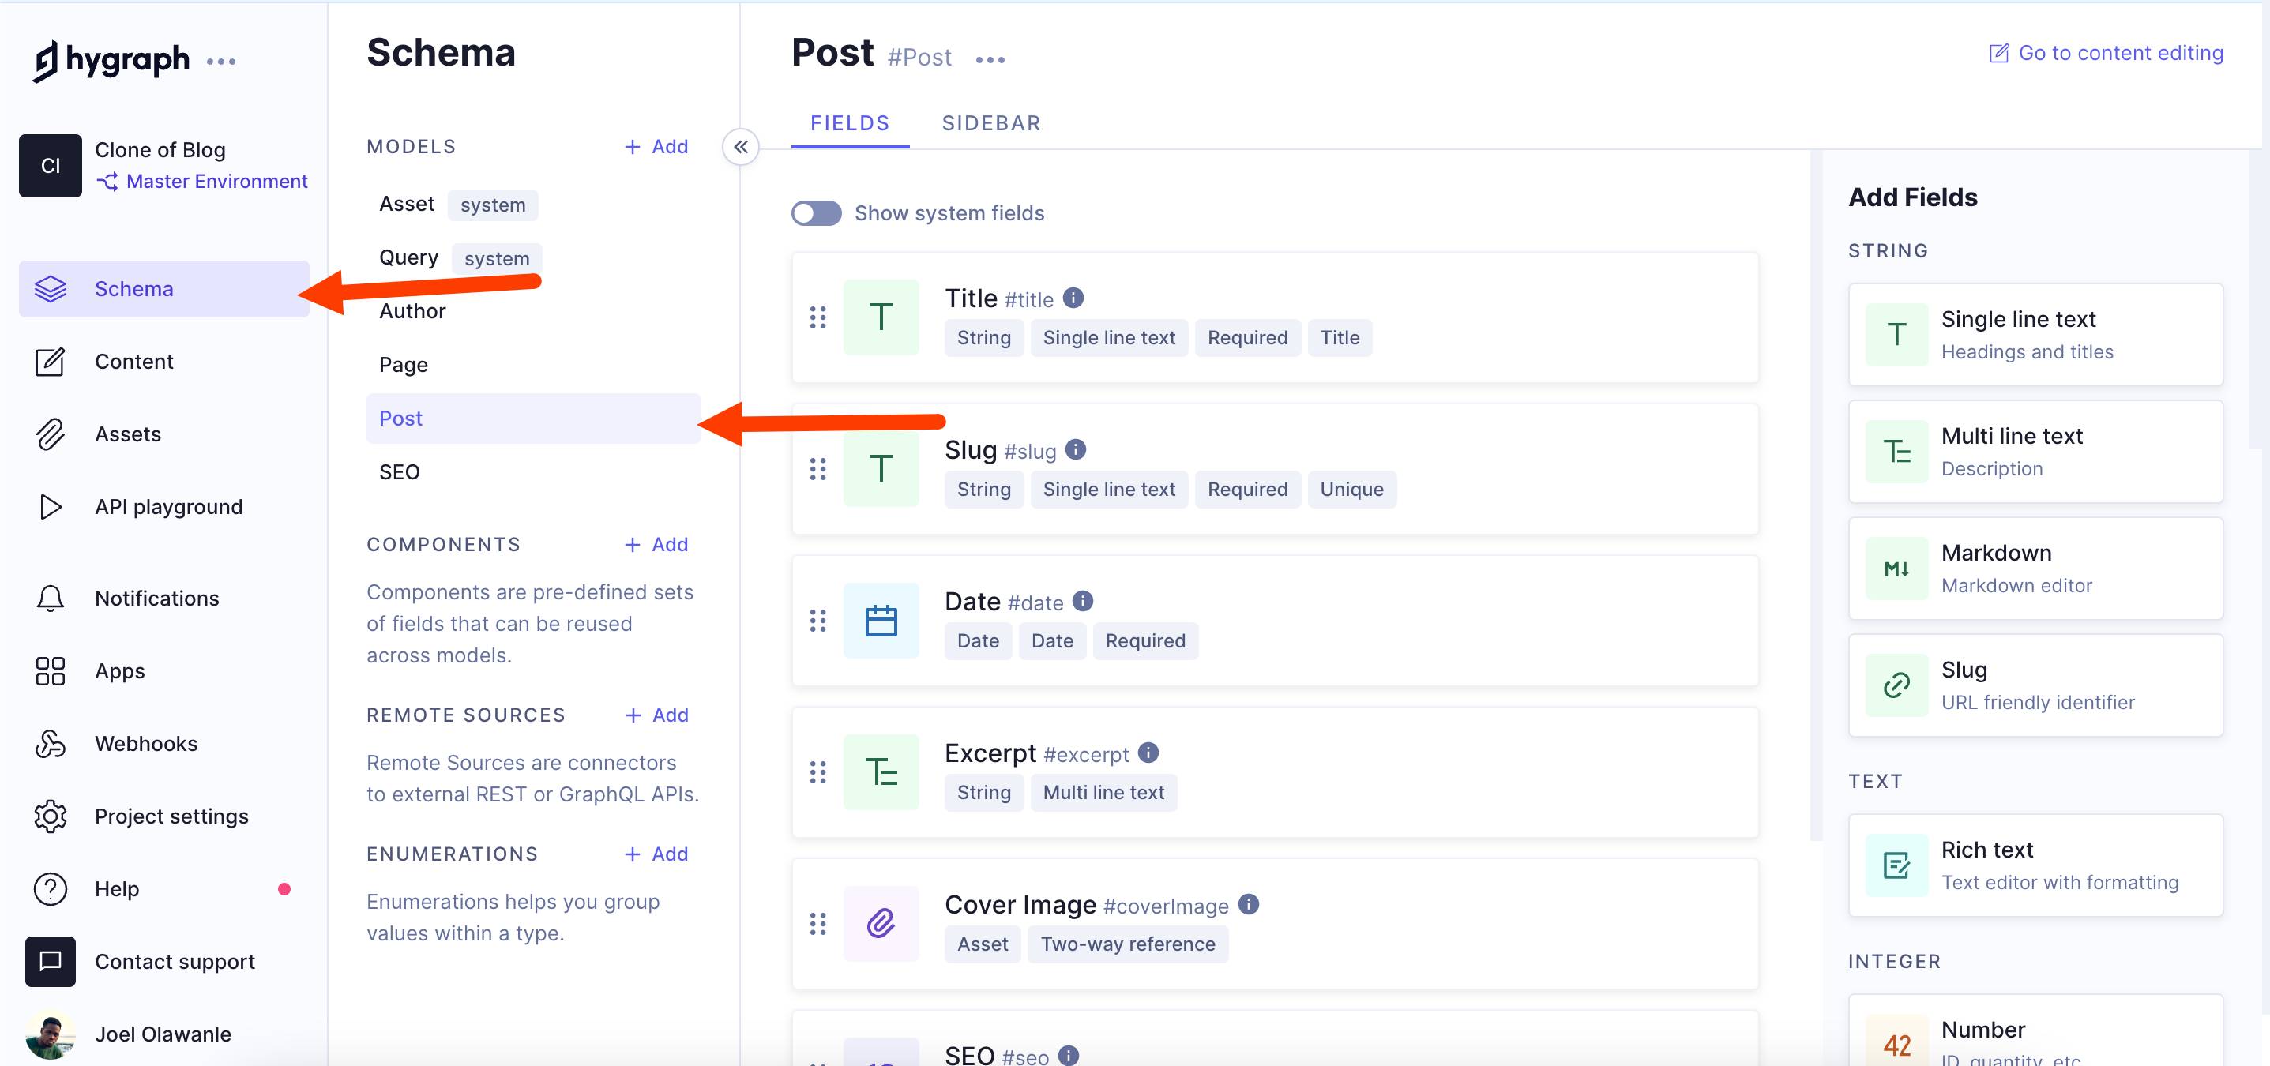Open Notifications via the bell icon
The height and width of the screenshot is (1066, 2270).
click(51, 599)
